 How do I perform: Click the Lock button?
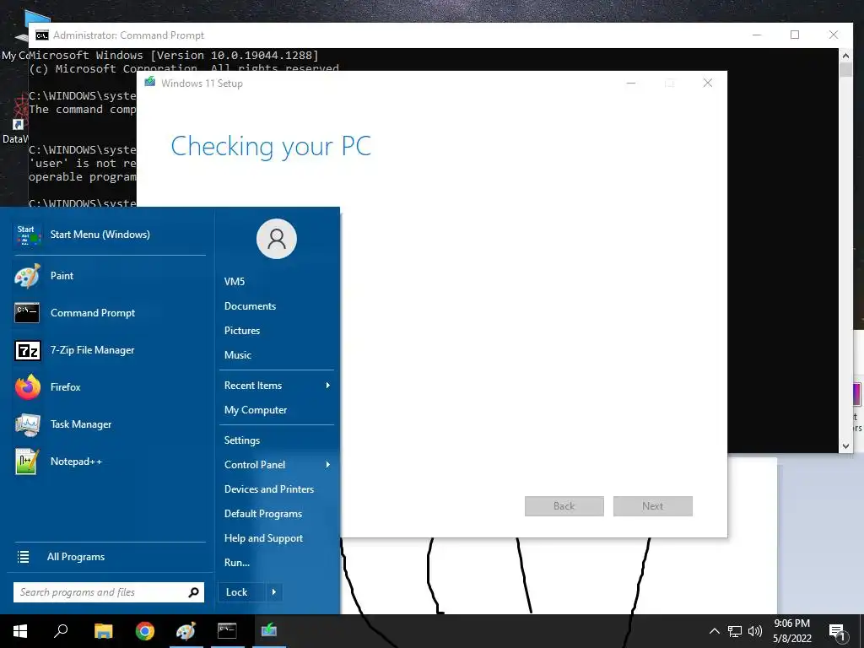click(242, 592)
